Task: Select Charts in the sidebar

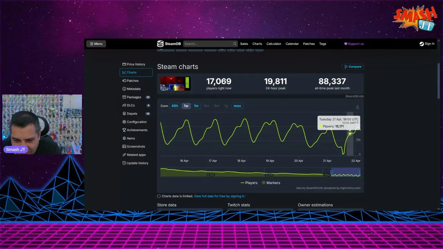Action: tap(136, 72)
